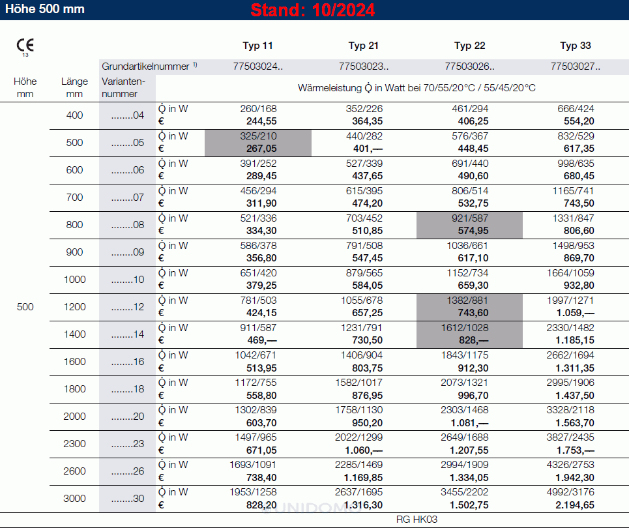629x528 pixels.
Task: Click the highlighted 267,05 price cell
Action: 258,149
